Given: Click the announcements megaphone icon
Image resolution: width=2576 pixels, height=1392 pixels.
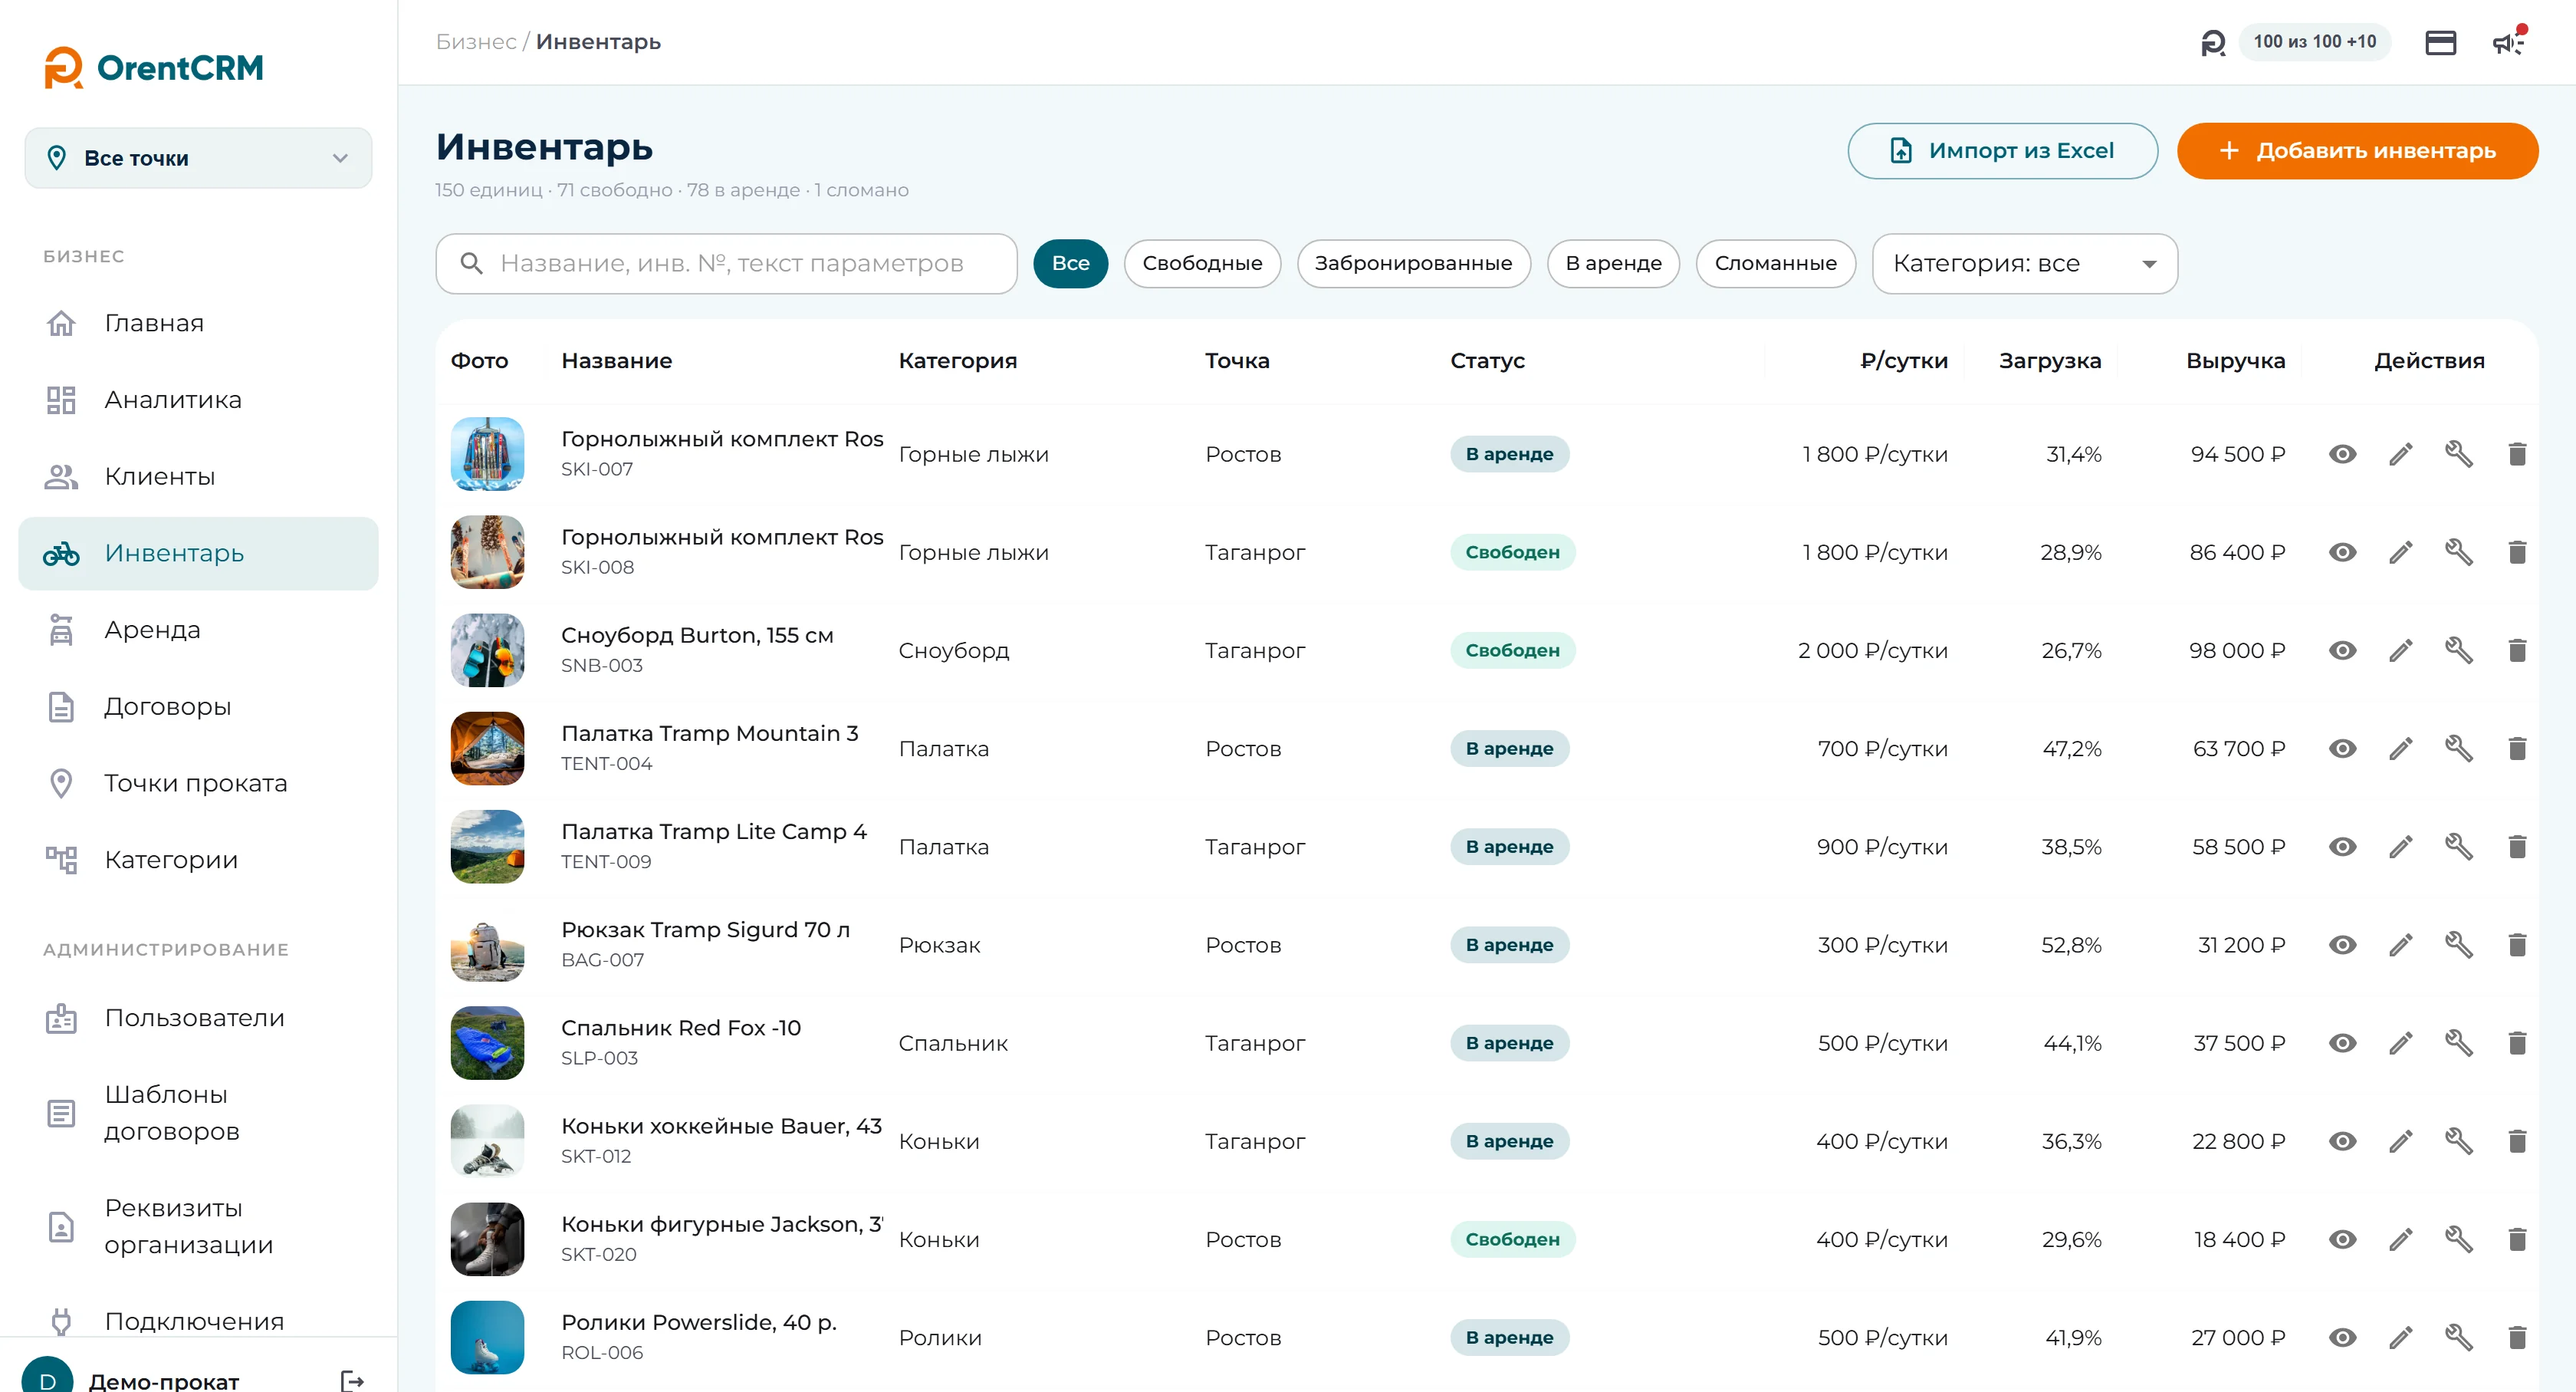Looking at the screenshot, I should coord(2508,42).
